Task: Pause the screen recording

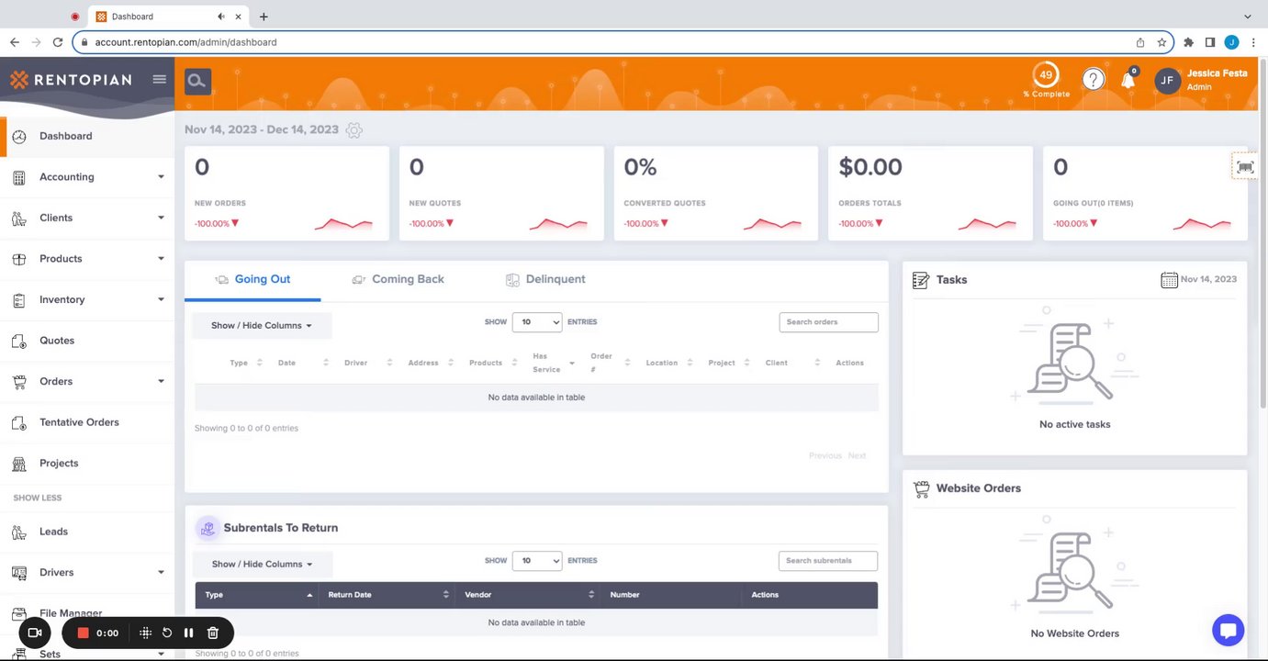Action: click(188, 633)
